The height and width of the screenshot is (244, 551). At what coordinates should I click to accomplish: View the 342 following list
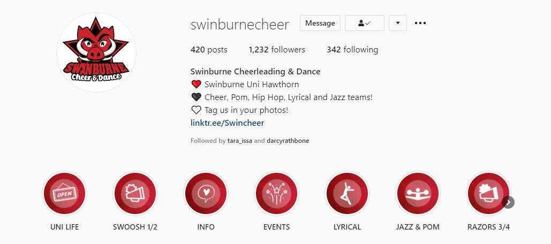point(352,50)
